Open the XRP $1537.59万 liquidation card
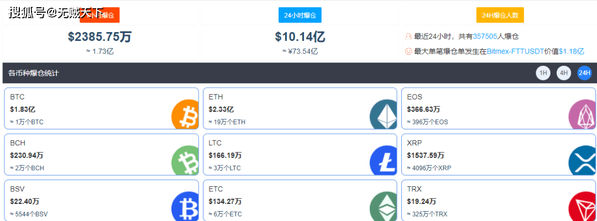Image resolution: width=597 pixels, height=221 pixels. pos(486,155)
